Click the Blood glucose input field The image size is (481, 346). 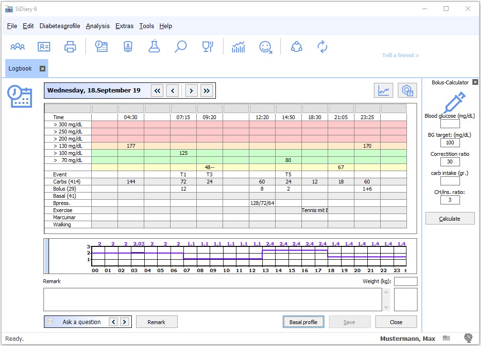[x=449, y=124]
